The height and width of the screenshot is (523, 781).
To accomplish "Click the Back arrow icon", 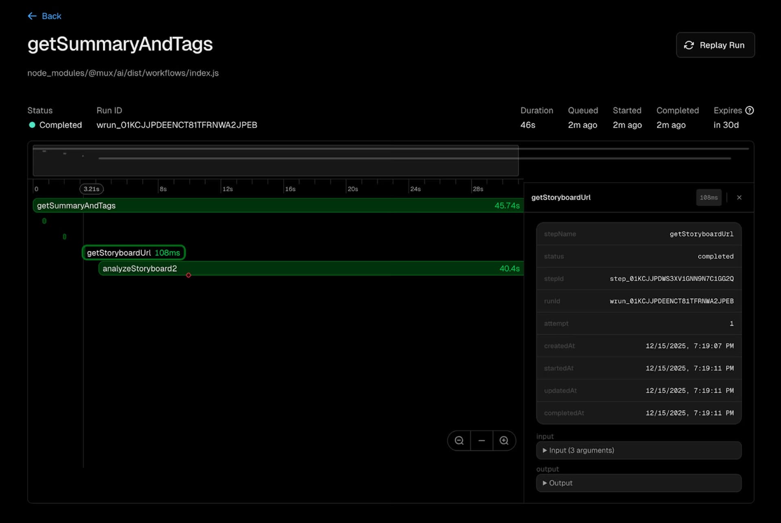I will point(32,16).
